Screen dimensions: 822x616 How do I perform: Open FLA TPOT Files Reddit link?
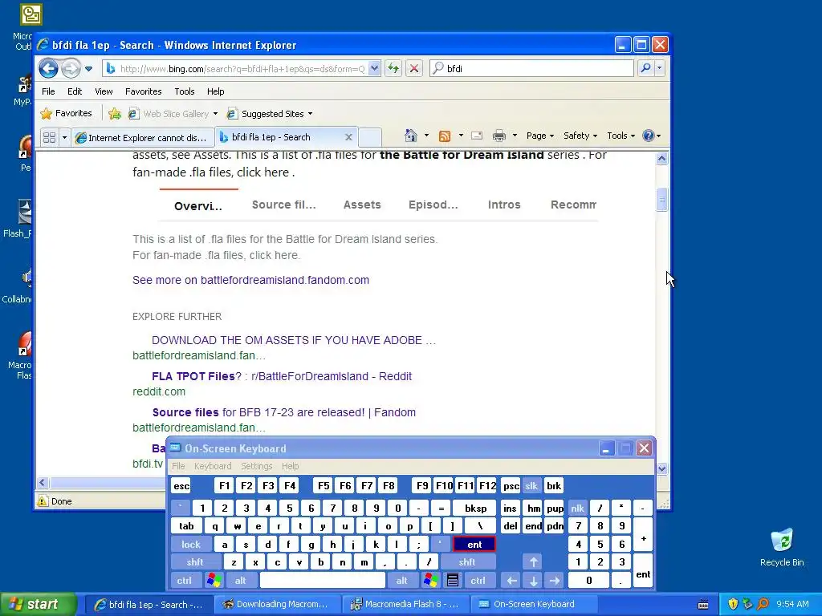[282, 376]
